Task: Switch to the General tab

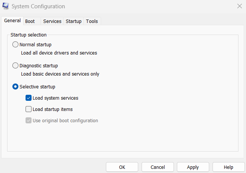Action: (12, 21)
